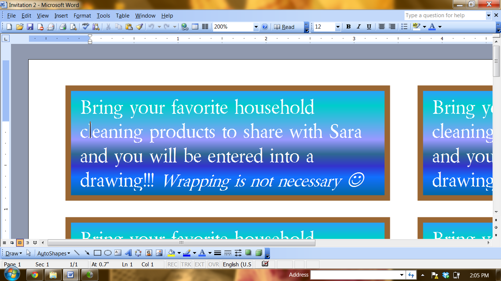Image resolution: width=501 pixels, height=281 pixels.
Task: Create a new blank document
Action: (10, 27)
